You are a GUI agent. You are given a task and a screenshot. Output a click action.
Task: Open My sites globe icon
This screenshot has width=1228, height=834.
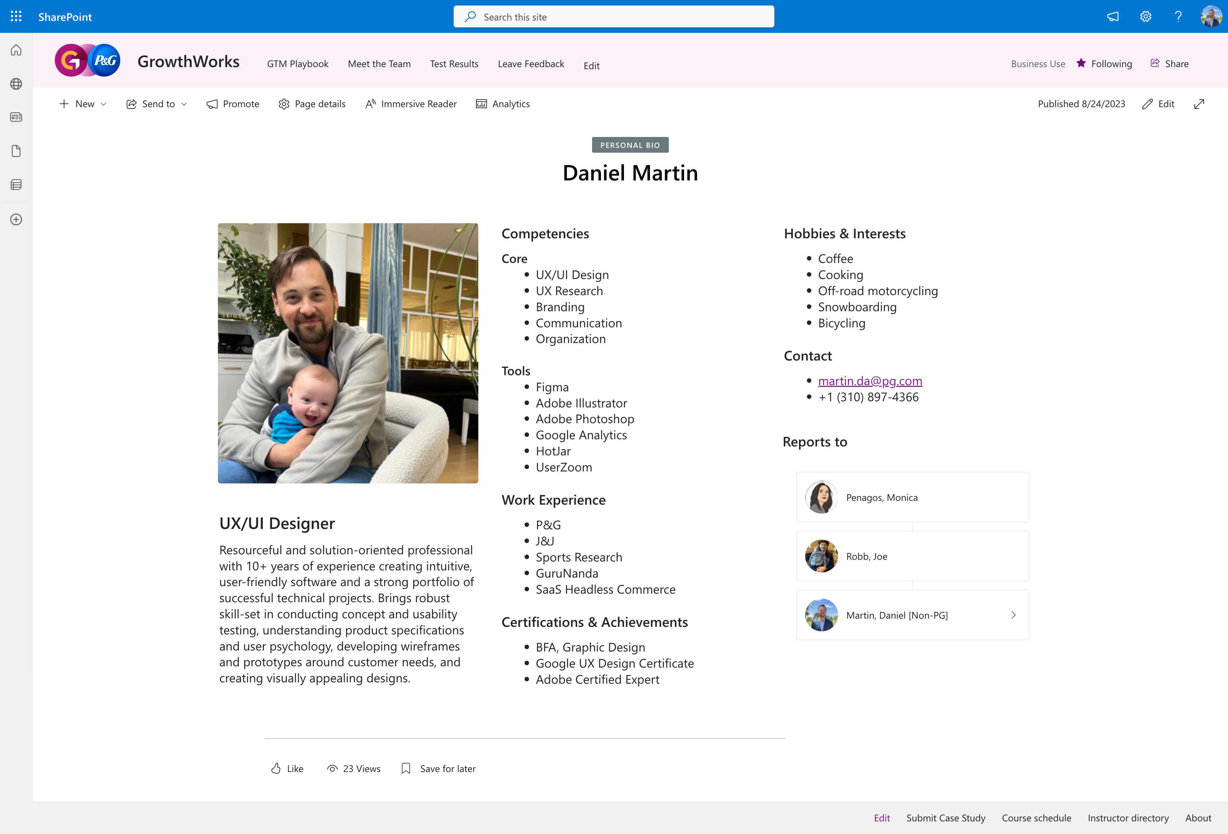click(16, 84)
